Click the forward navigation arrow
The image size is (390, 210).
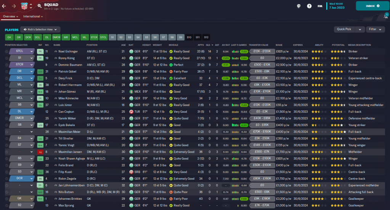pyautogui.click(x=14, y=6)
